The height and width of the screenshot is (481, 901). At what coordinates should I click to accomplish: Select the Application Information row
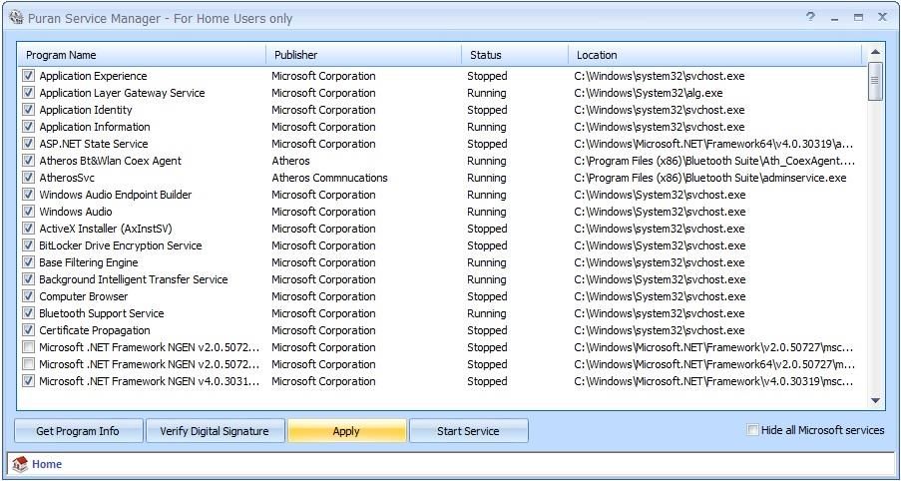tap(442, 127)
